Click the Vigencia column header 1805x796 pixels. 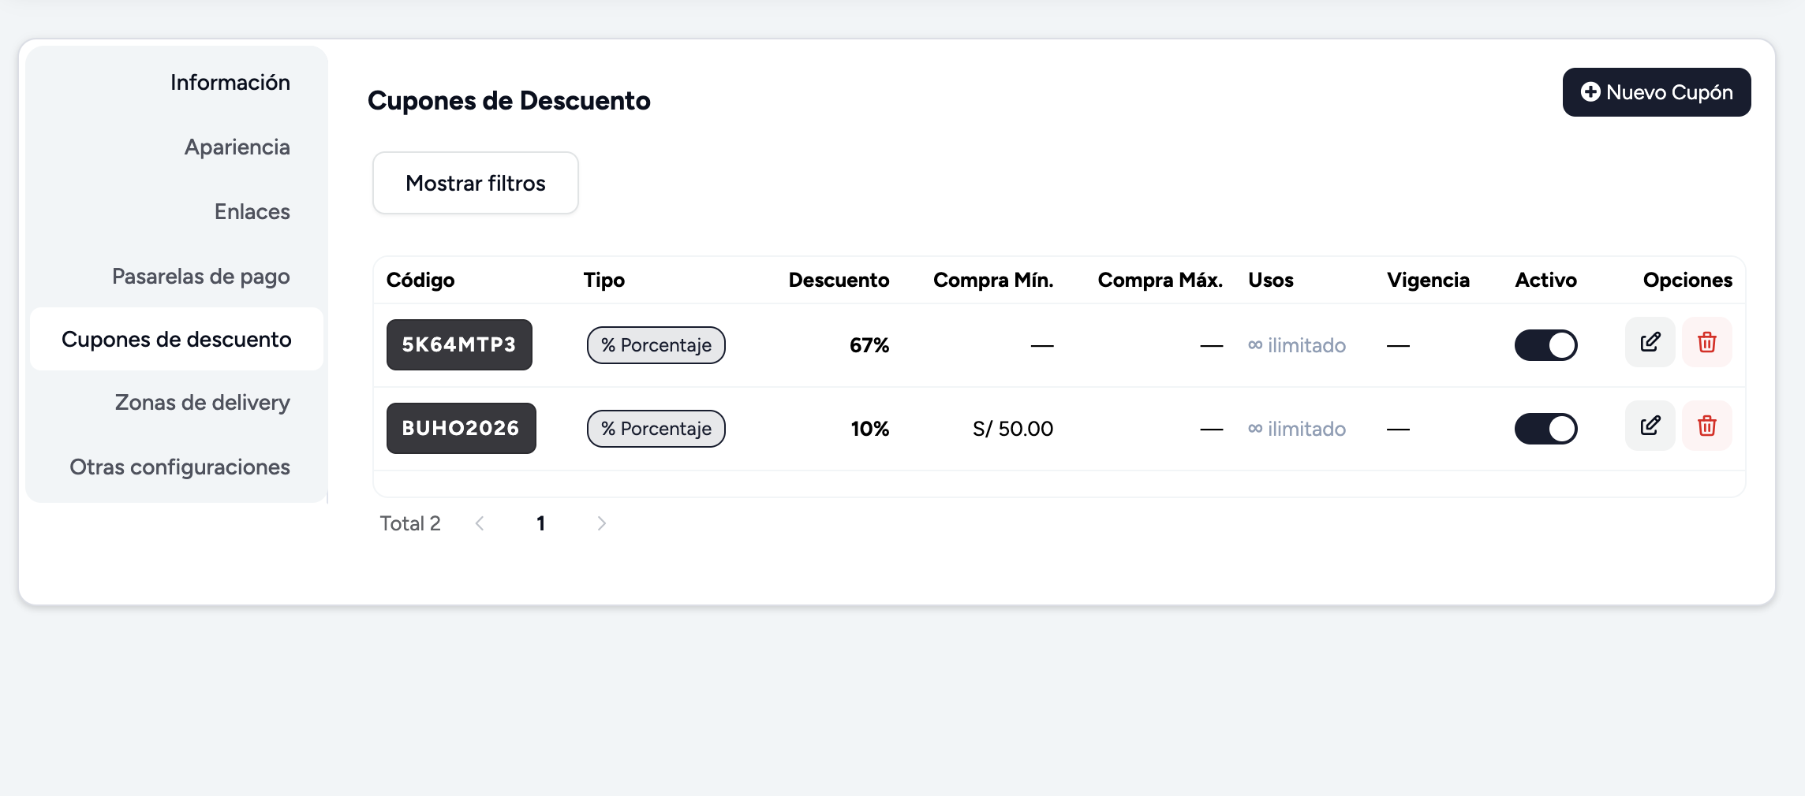pos(1429,281)
